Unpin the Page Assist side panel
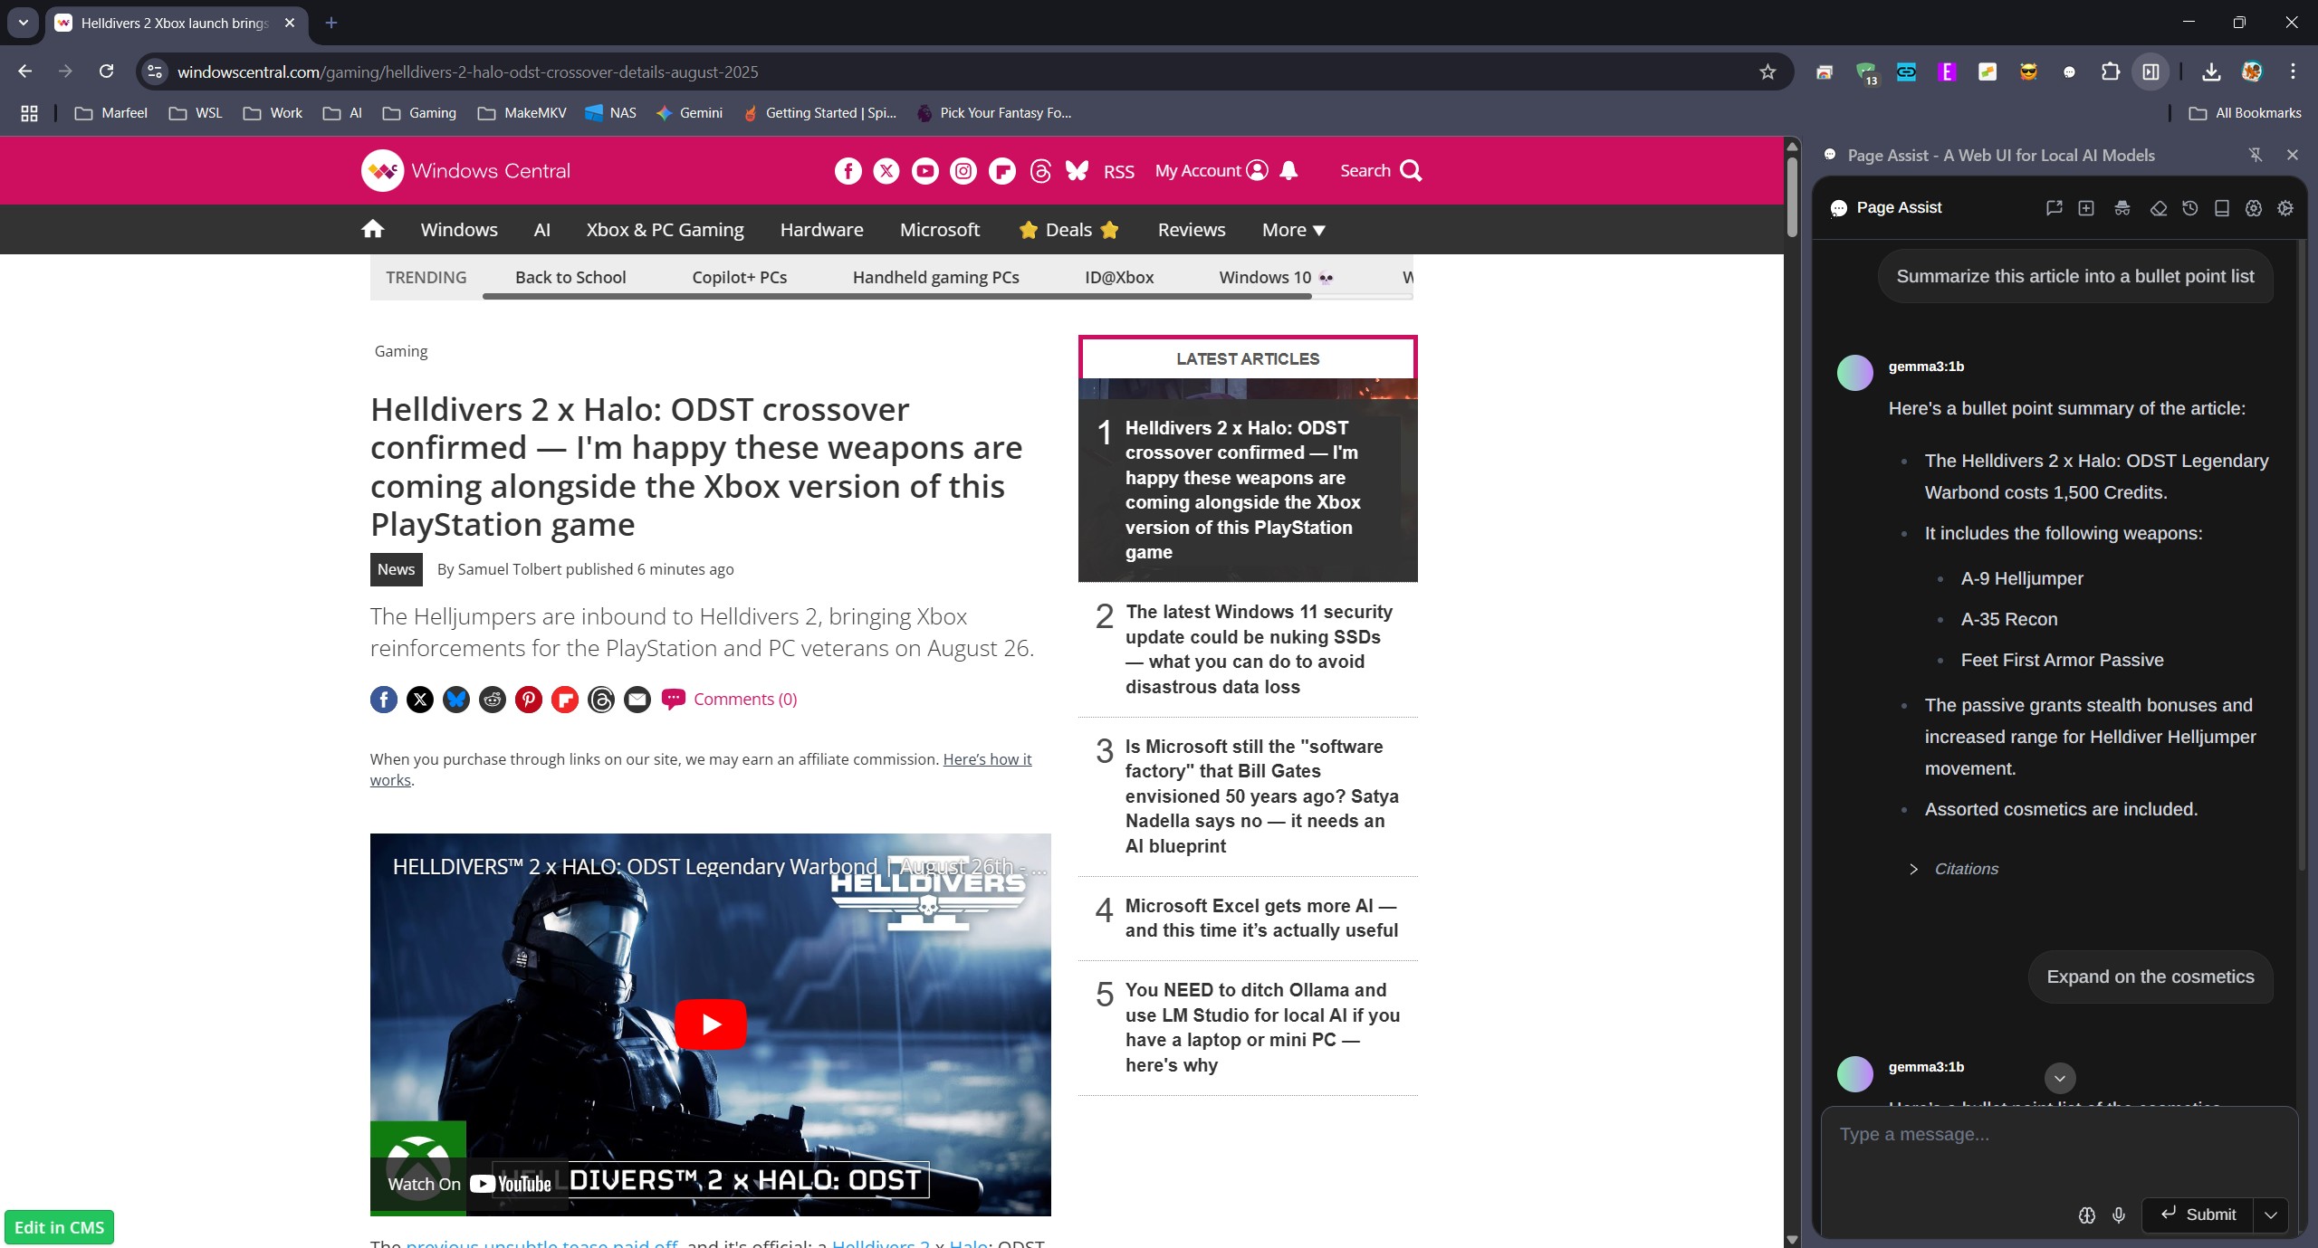This screenshot has width=2318, height=1248. tap(2256, 156)
